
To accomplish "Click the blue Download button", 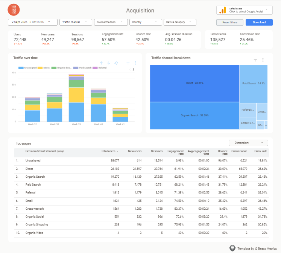I will (x=259, y=23).
